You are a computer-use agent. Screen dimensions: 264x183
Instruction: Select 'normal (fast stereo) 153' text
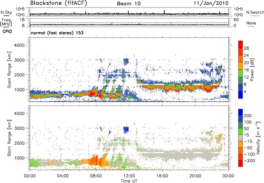57,33
